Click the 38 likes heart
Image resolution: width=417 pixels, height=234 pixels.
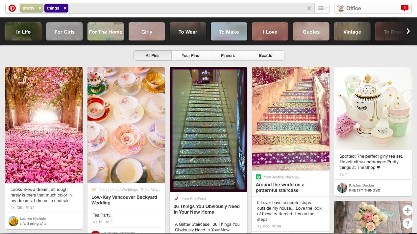click(x=276, y=226)
